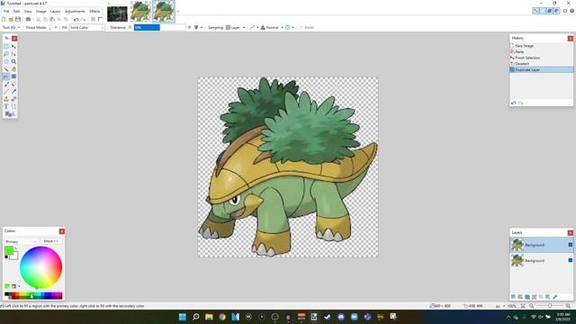Select the Move Selected Pixels tool
576x324 pixels.
point(13,47)
